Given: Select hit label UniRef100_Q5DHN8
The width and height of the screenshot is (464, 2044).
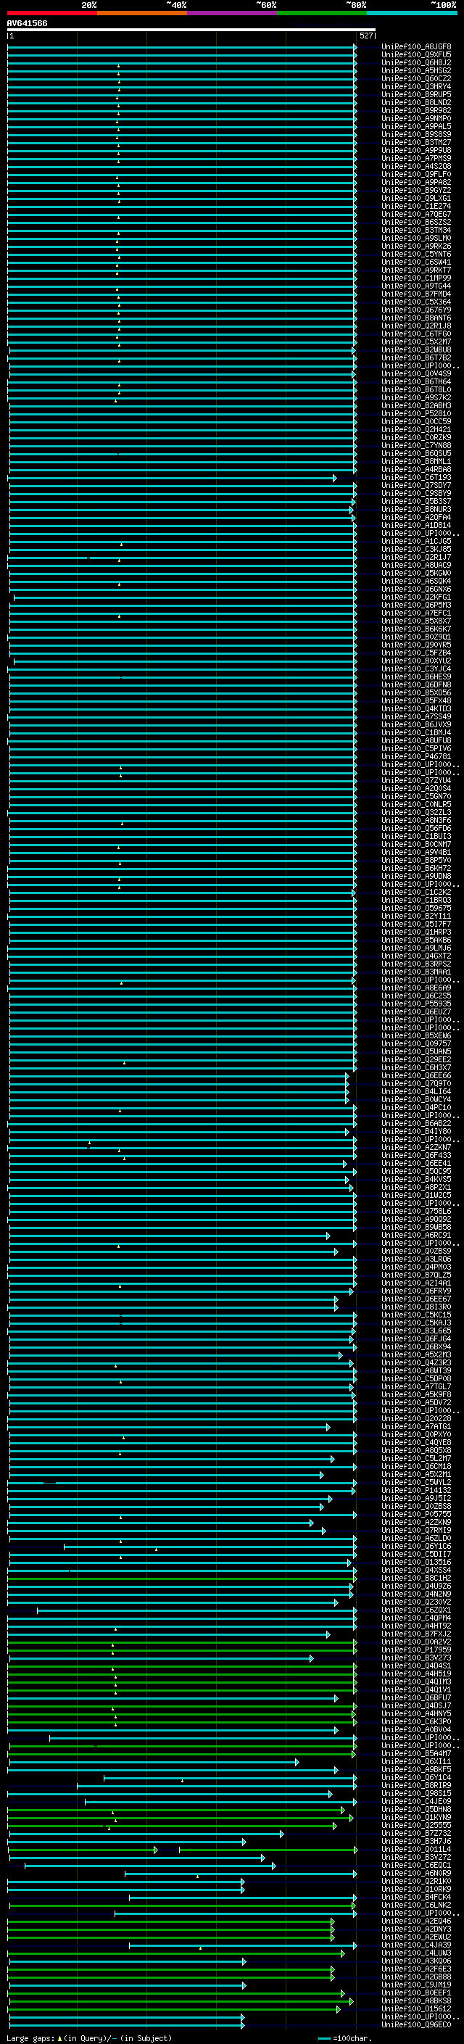Looking at the screenshot, I should [x=416, y=1810].
